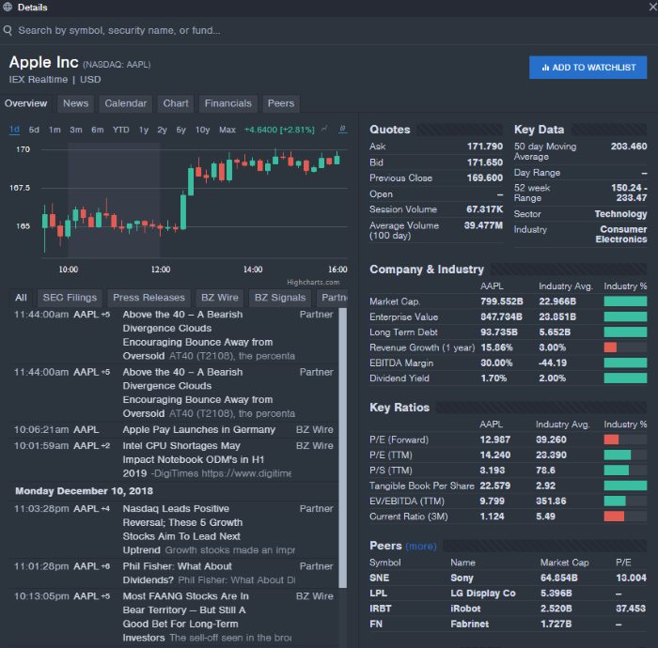Select the 5d chart range
Screen dimensions: 658x648
pos(34,130)
